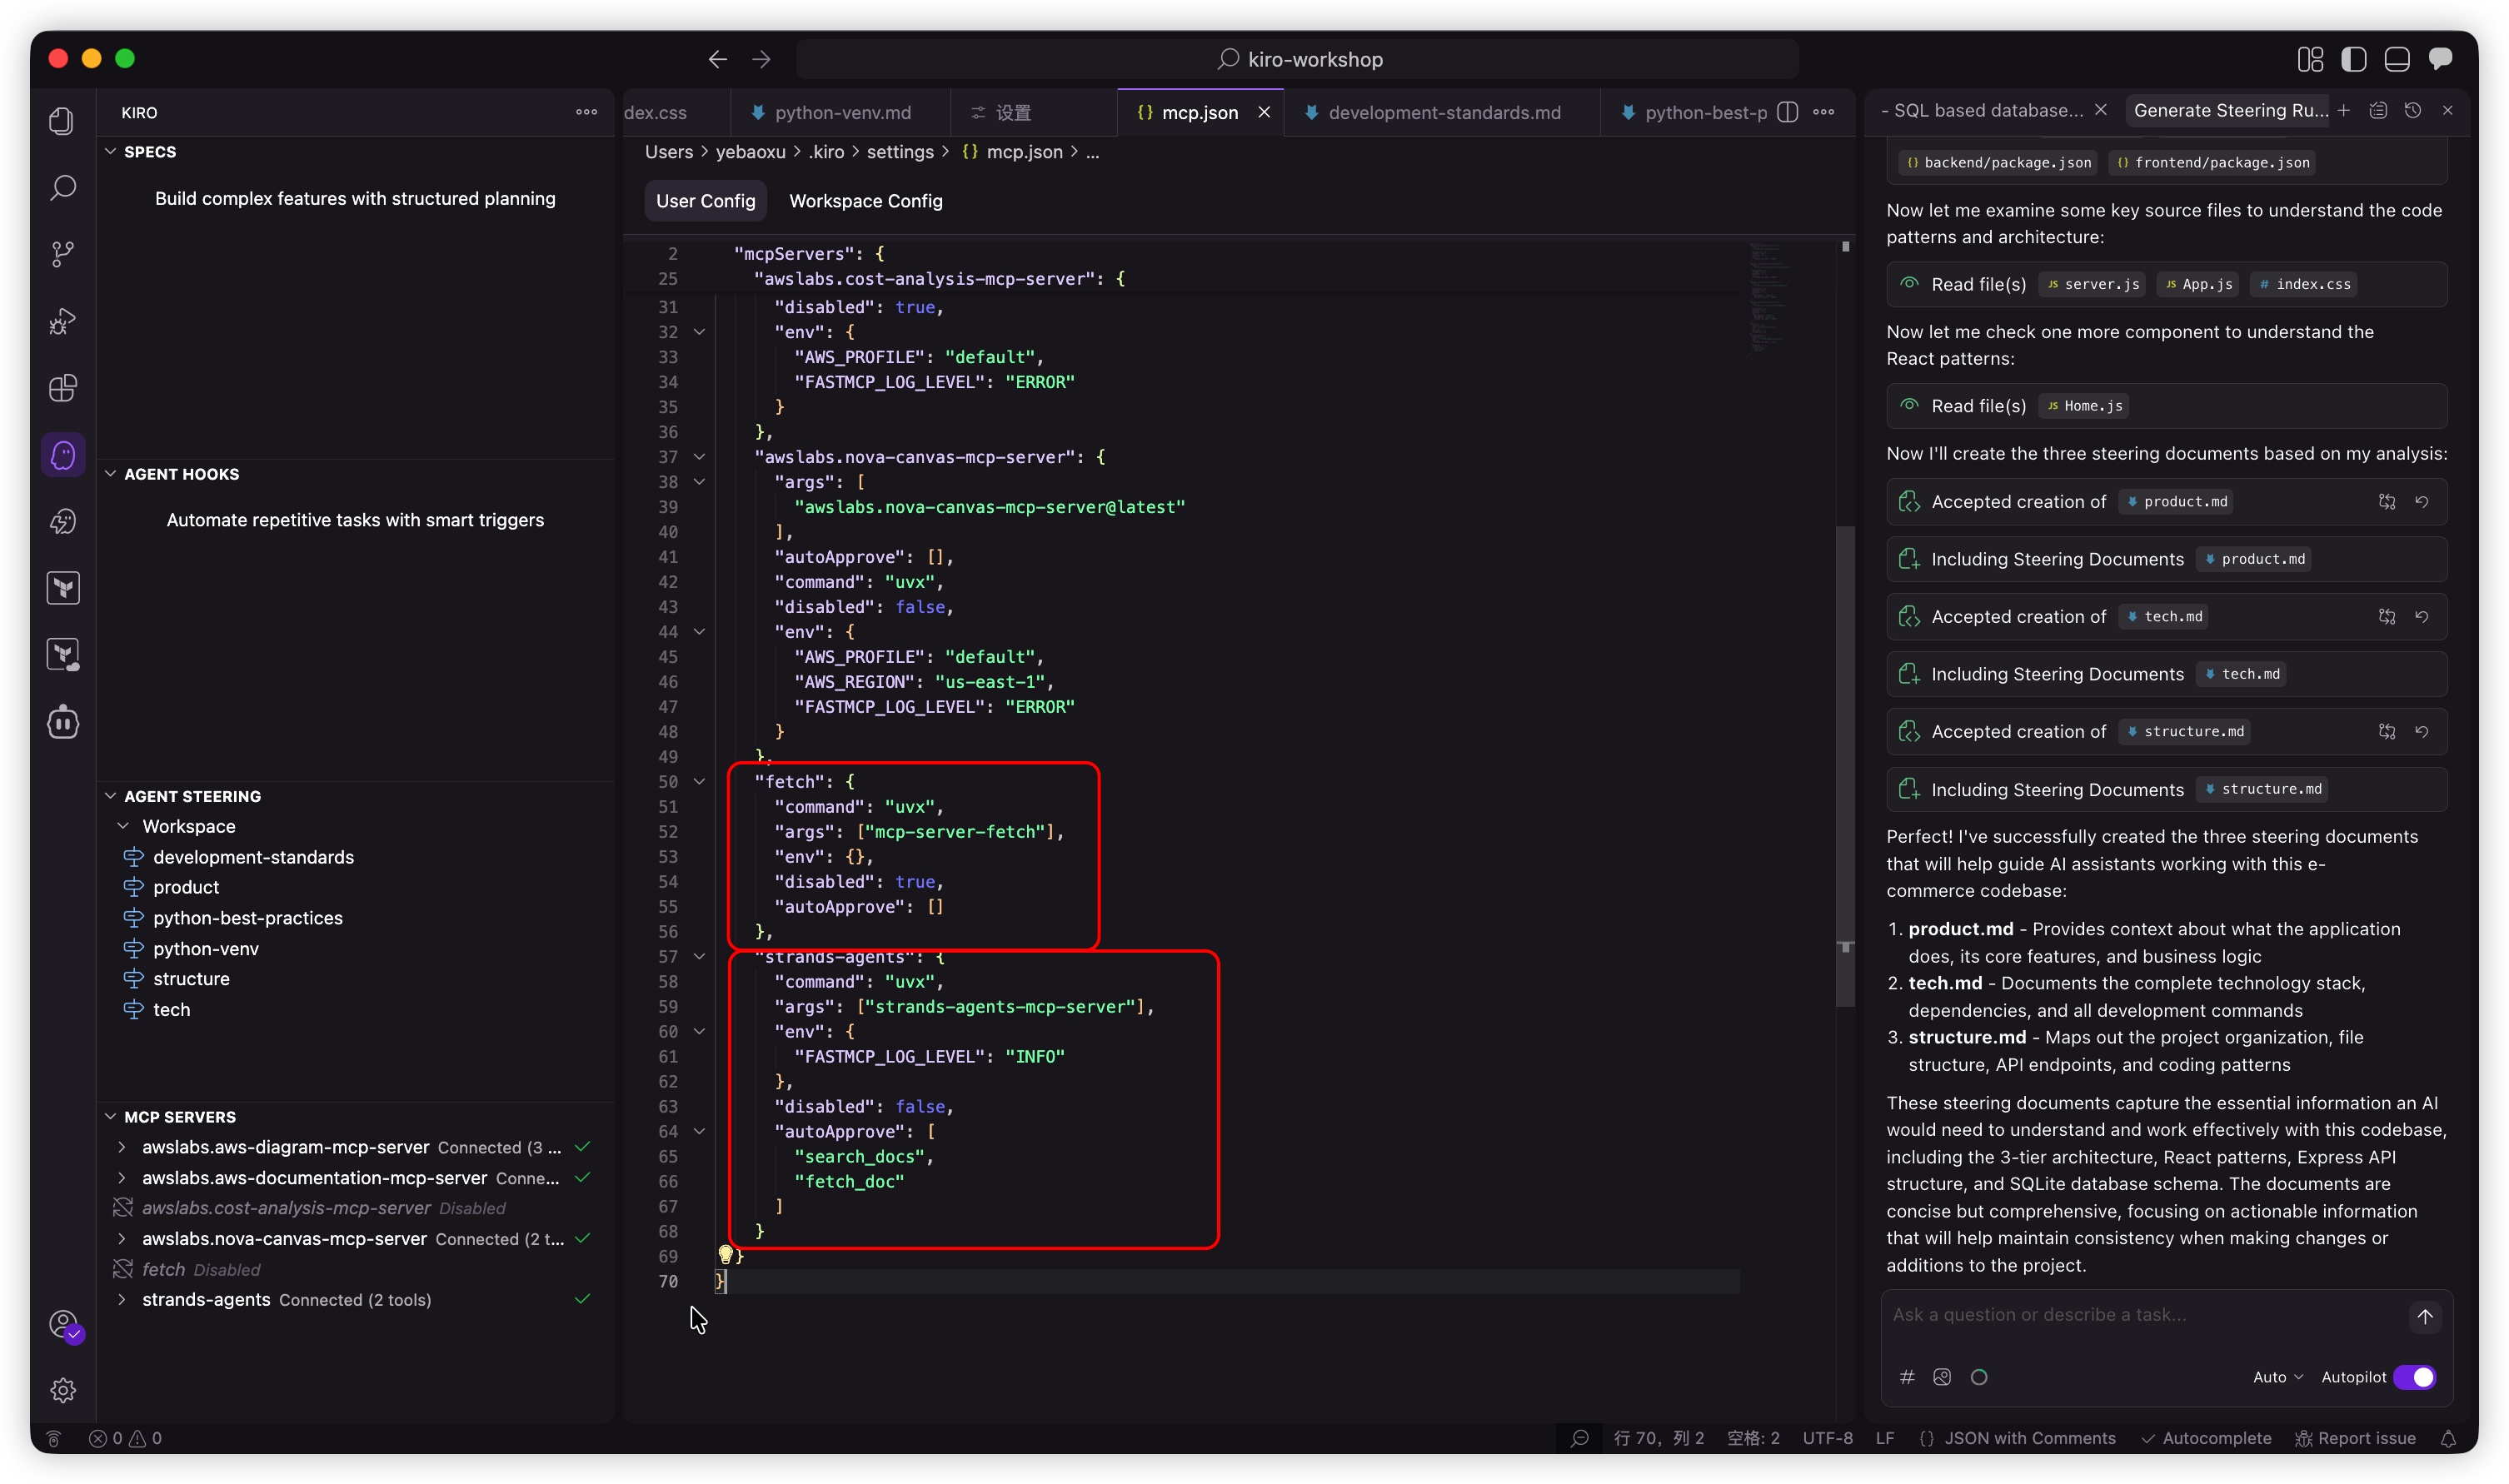
Task: Open the Auto model dropdown
Action: [2277, 1377]
